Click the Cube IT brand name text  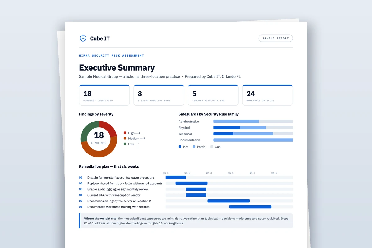click(100, 38)
